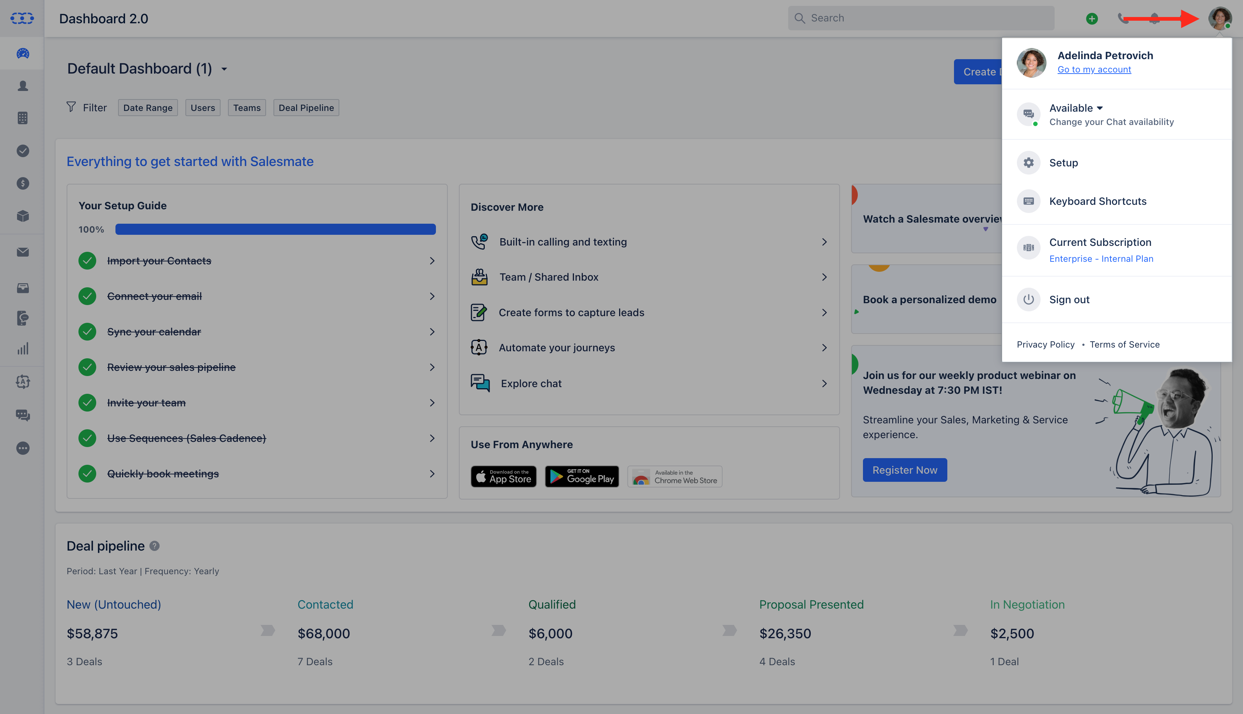This screenshot has width=1243, height=714.
Task: Open Products box icon in sidebar
Action: click(23, 216)
